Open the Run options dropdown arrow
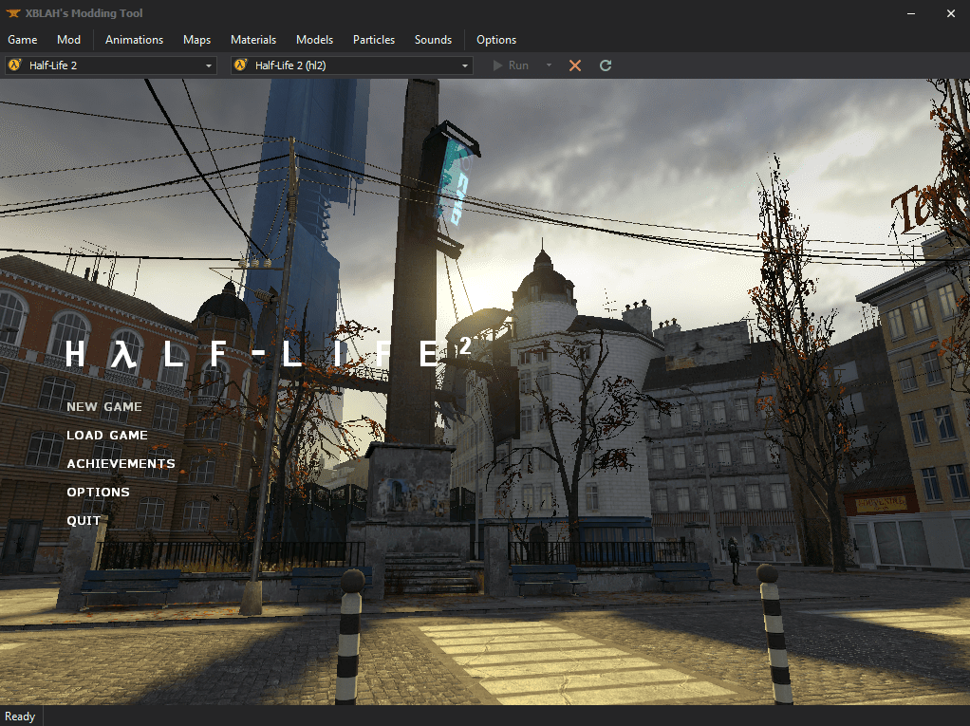Image resolution: width=970 pixels, height=726 pixels. point(549,65)
